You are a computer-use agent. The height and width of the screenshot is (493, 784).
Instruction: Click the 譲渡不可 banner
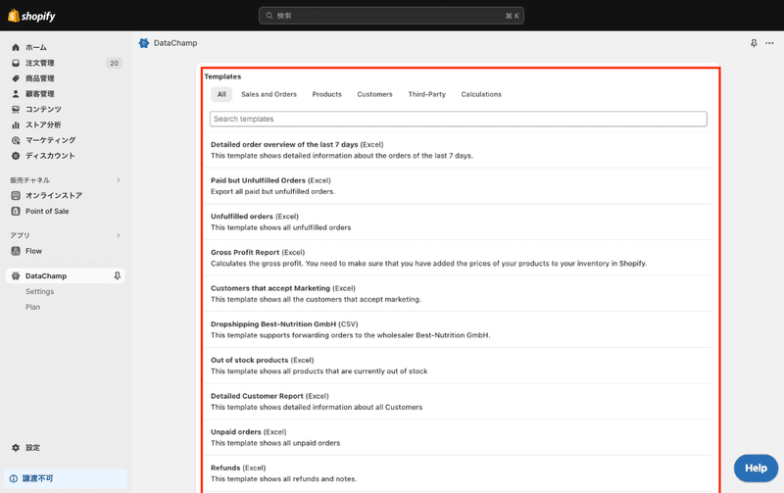click(66, 479)
